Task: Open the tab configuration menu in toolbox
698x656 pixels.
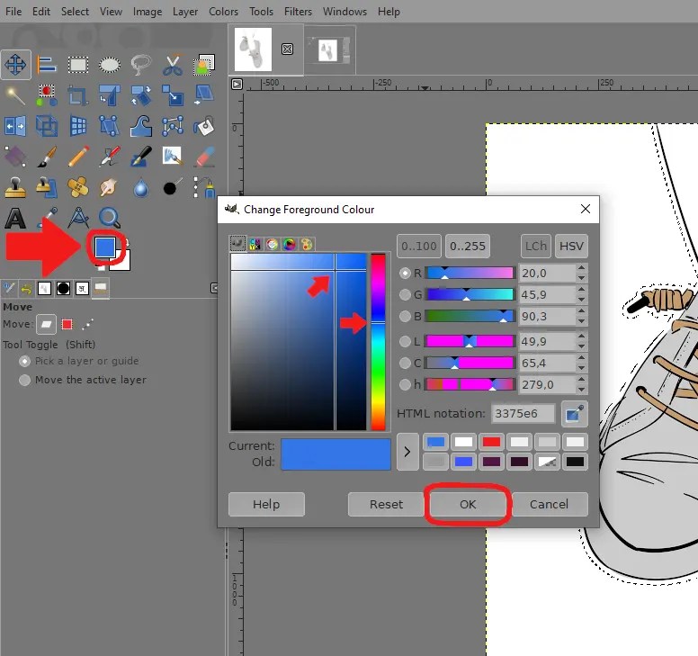Action: 214,288
